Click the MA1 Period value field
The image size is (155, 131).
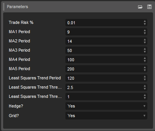tap(103, 32)
